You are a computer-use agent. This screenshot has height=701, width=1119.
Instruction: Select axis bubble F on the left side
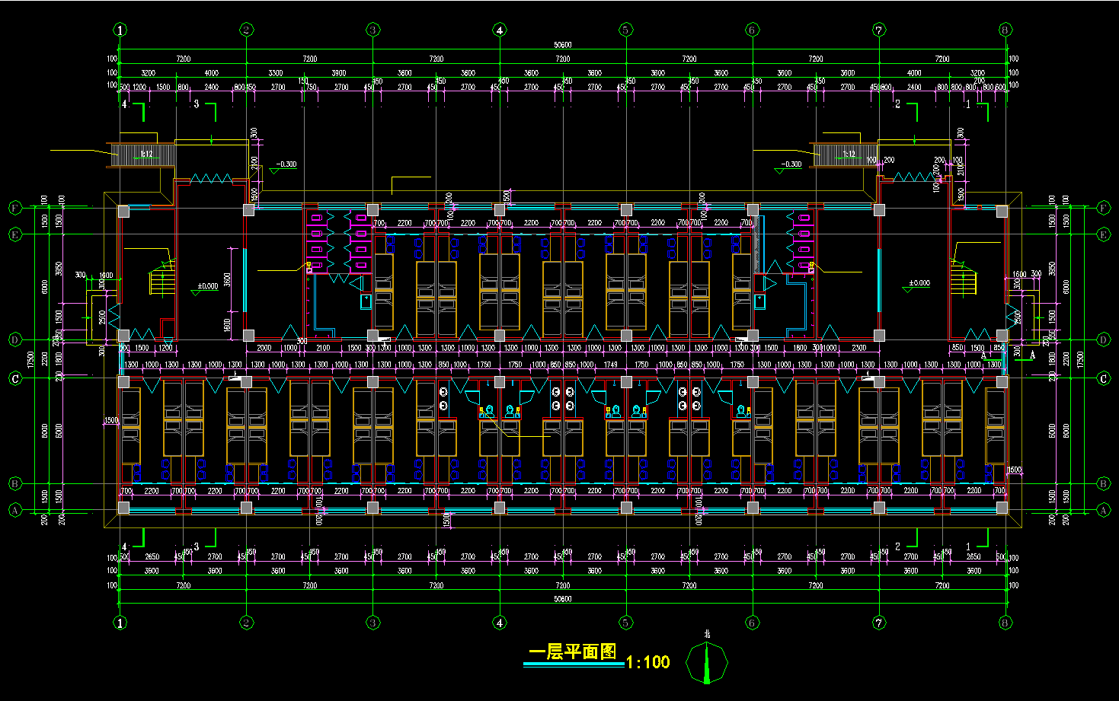[x=15, y=208]
